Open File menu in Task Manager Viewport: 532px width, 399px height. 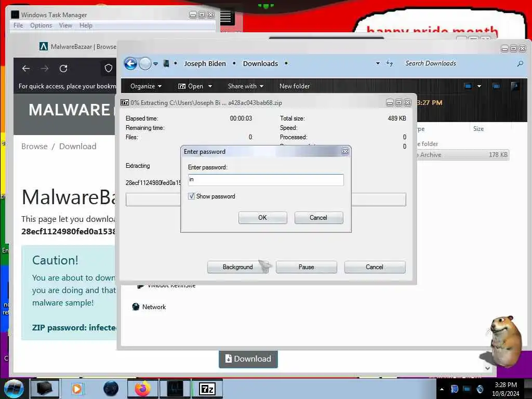[x=18, y=25]
